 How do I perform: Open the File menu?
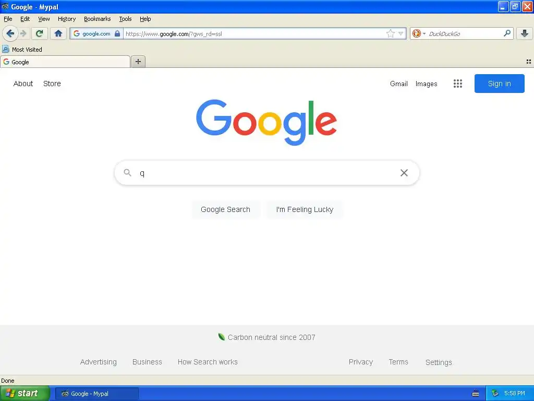click(x=8, y=19)
